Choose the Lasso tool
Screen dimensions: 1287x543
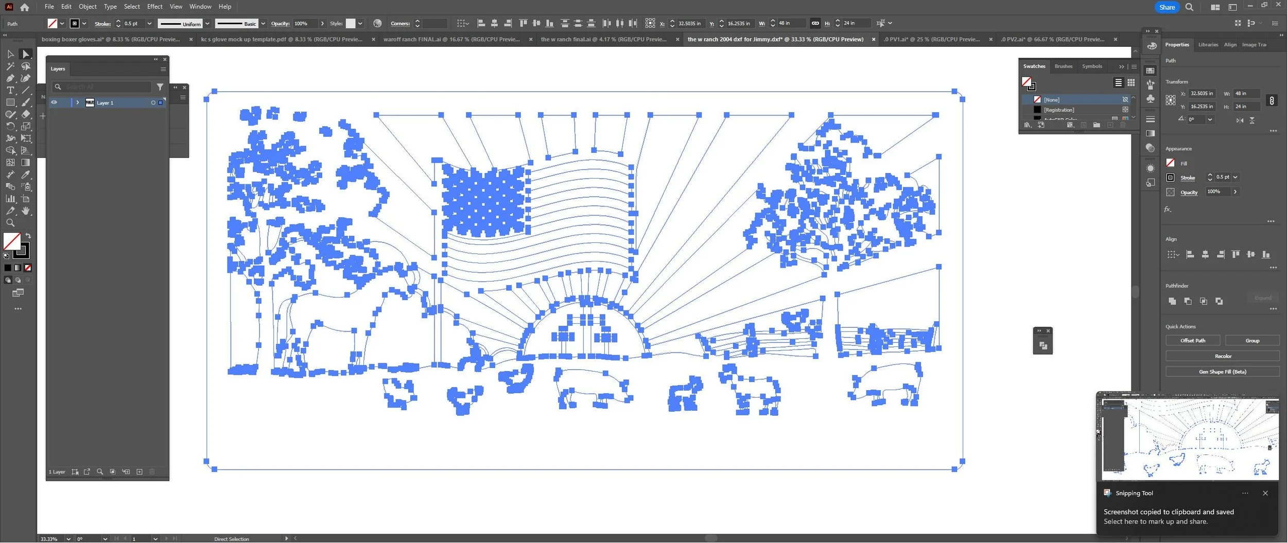point(26,66)
